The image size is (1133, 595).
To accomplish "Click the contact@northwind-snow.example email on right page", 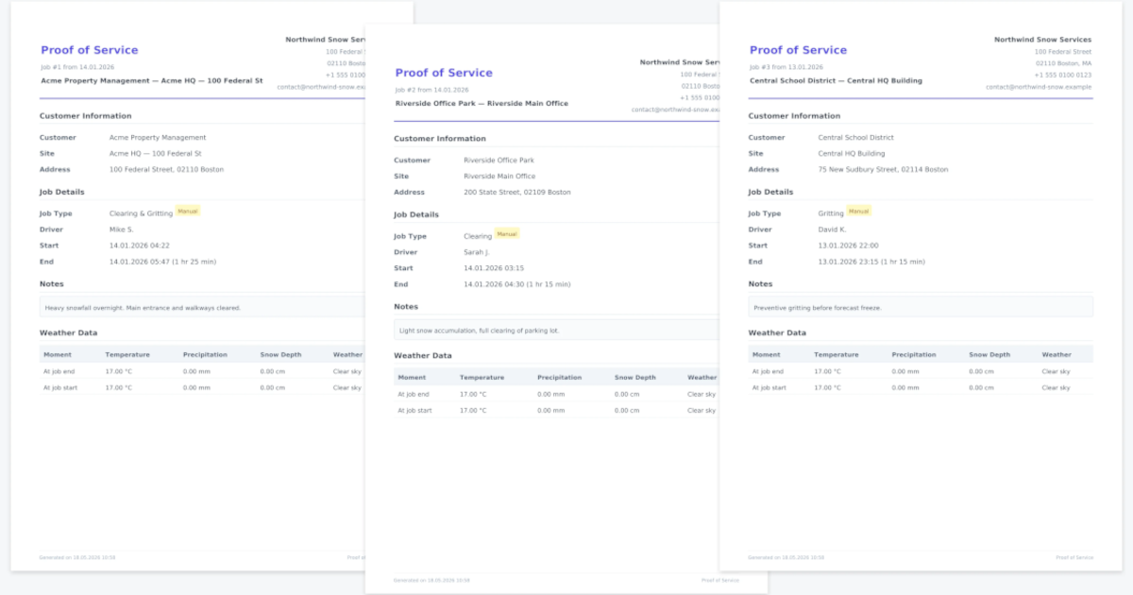I will [x=1039, y=87].
